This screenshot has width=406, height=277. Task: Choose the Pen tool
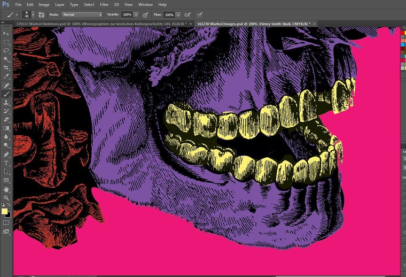click(x=6, y=155)
